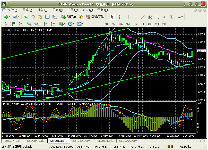Click the Zoom In magnifier icon
The width and height of the screenshot is (208, 150).
coord(29,24)
